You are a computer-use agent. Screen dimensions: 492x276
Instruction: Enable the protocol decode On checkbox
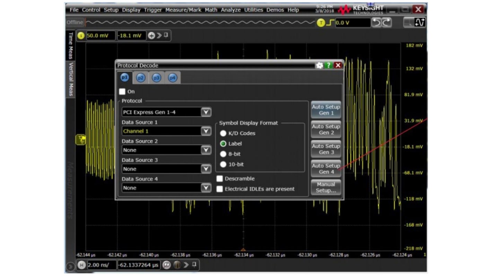122,92
